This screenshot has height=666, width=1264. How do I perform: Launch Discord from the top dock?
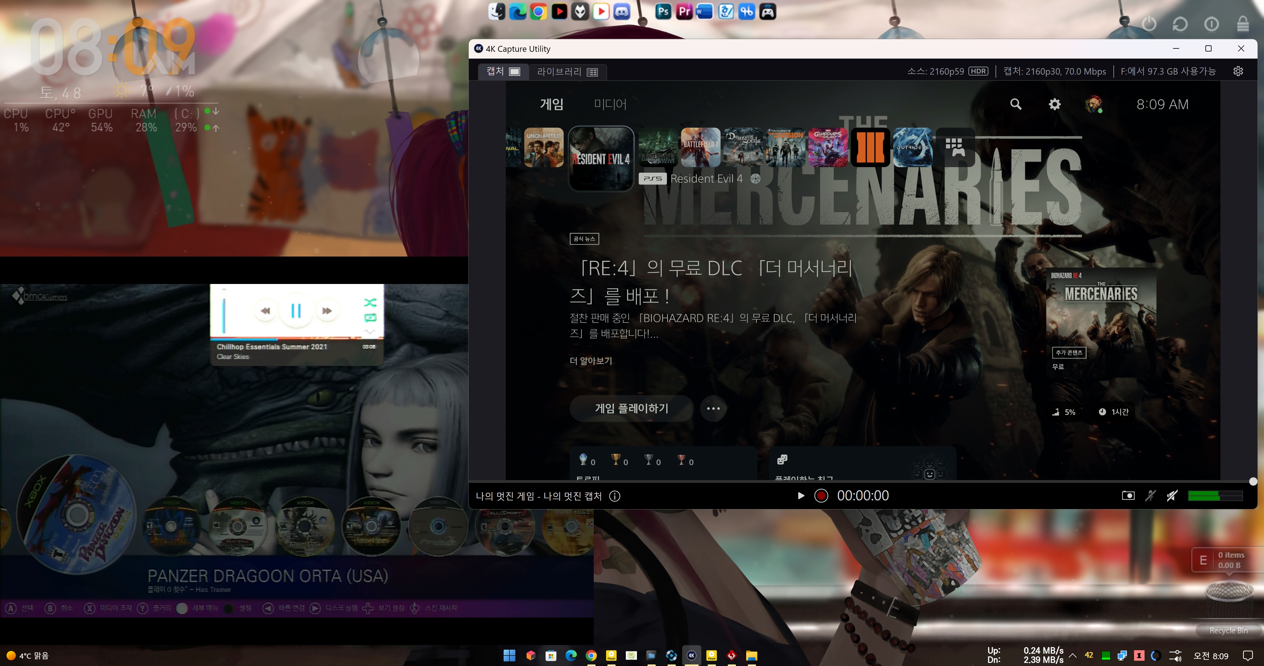(622, 11)
